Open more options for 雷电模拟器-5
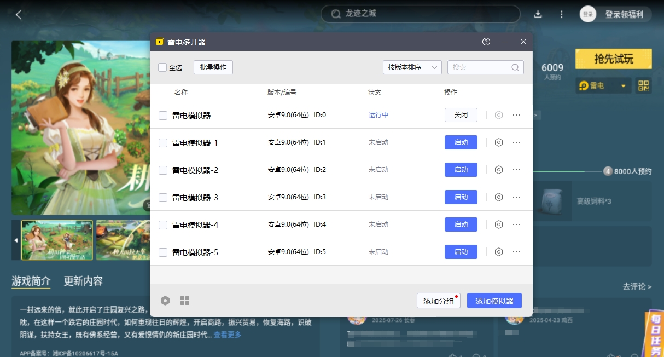The height and width of the screenshot is (357, 664). (x=516, y=252)
